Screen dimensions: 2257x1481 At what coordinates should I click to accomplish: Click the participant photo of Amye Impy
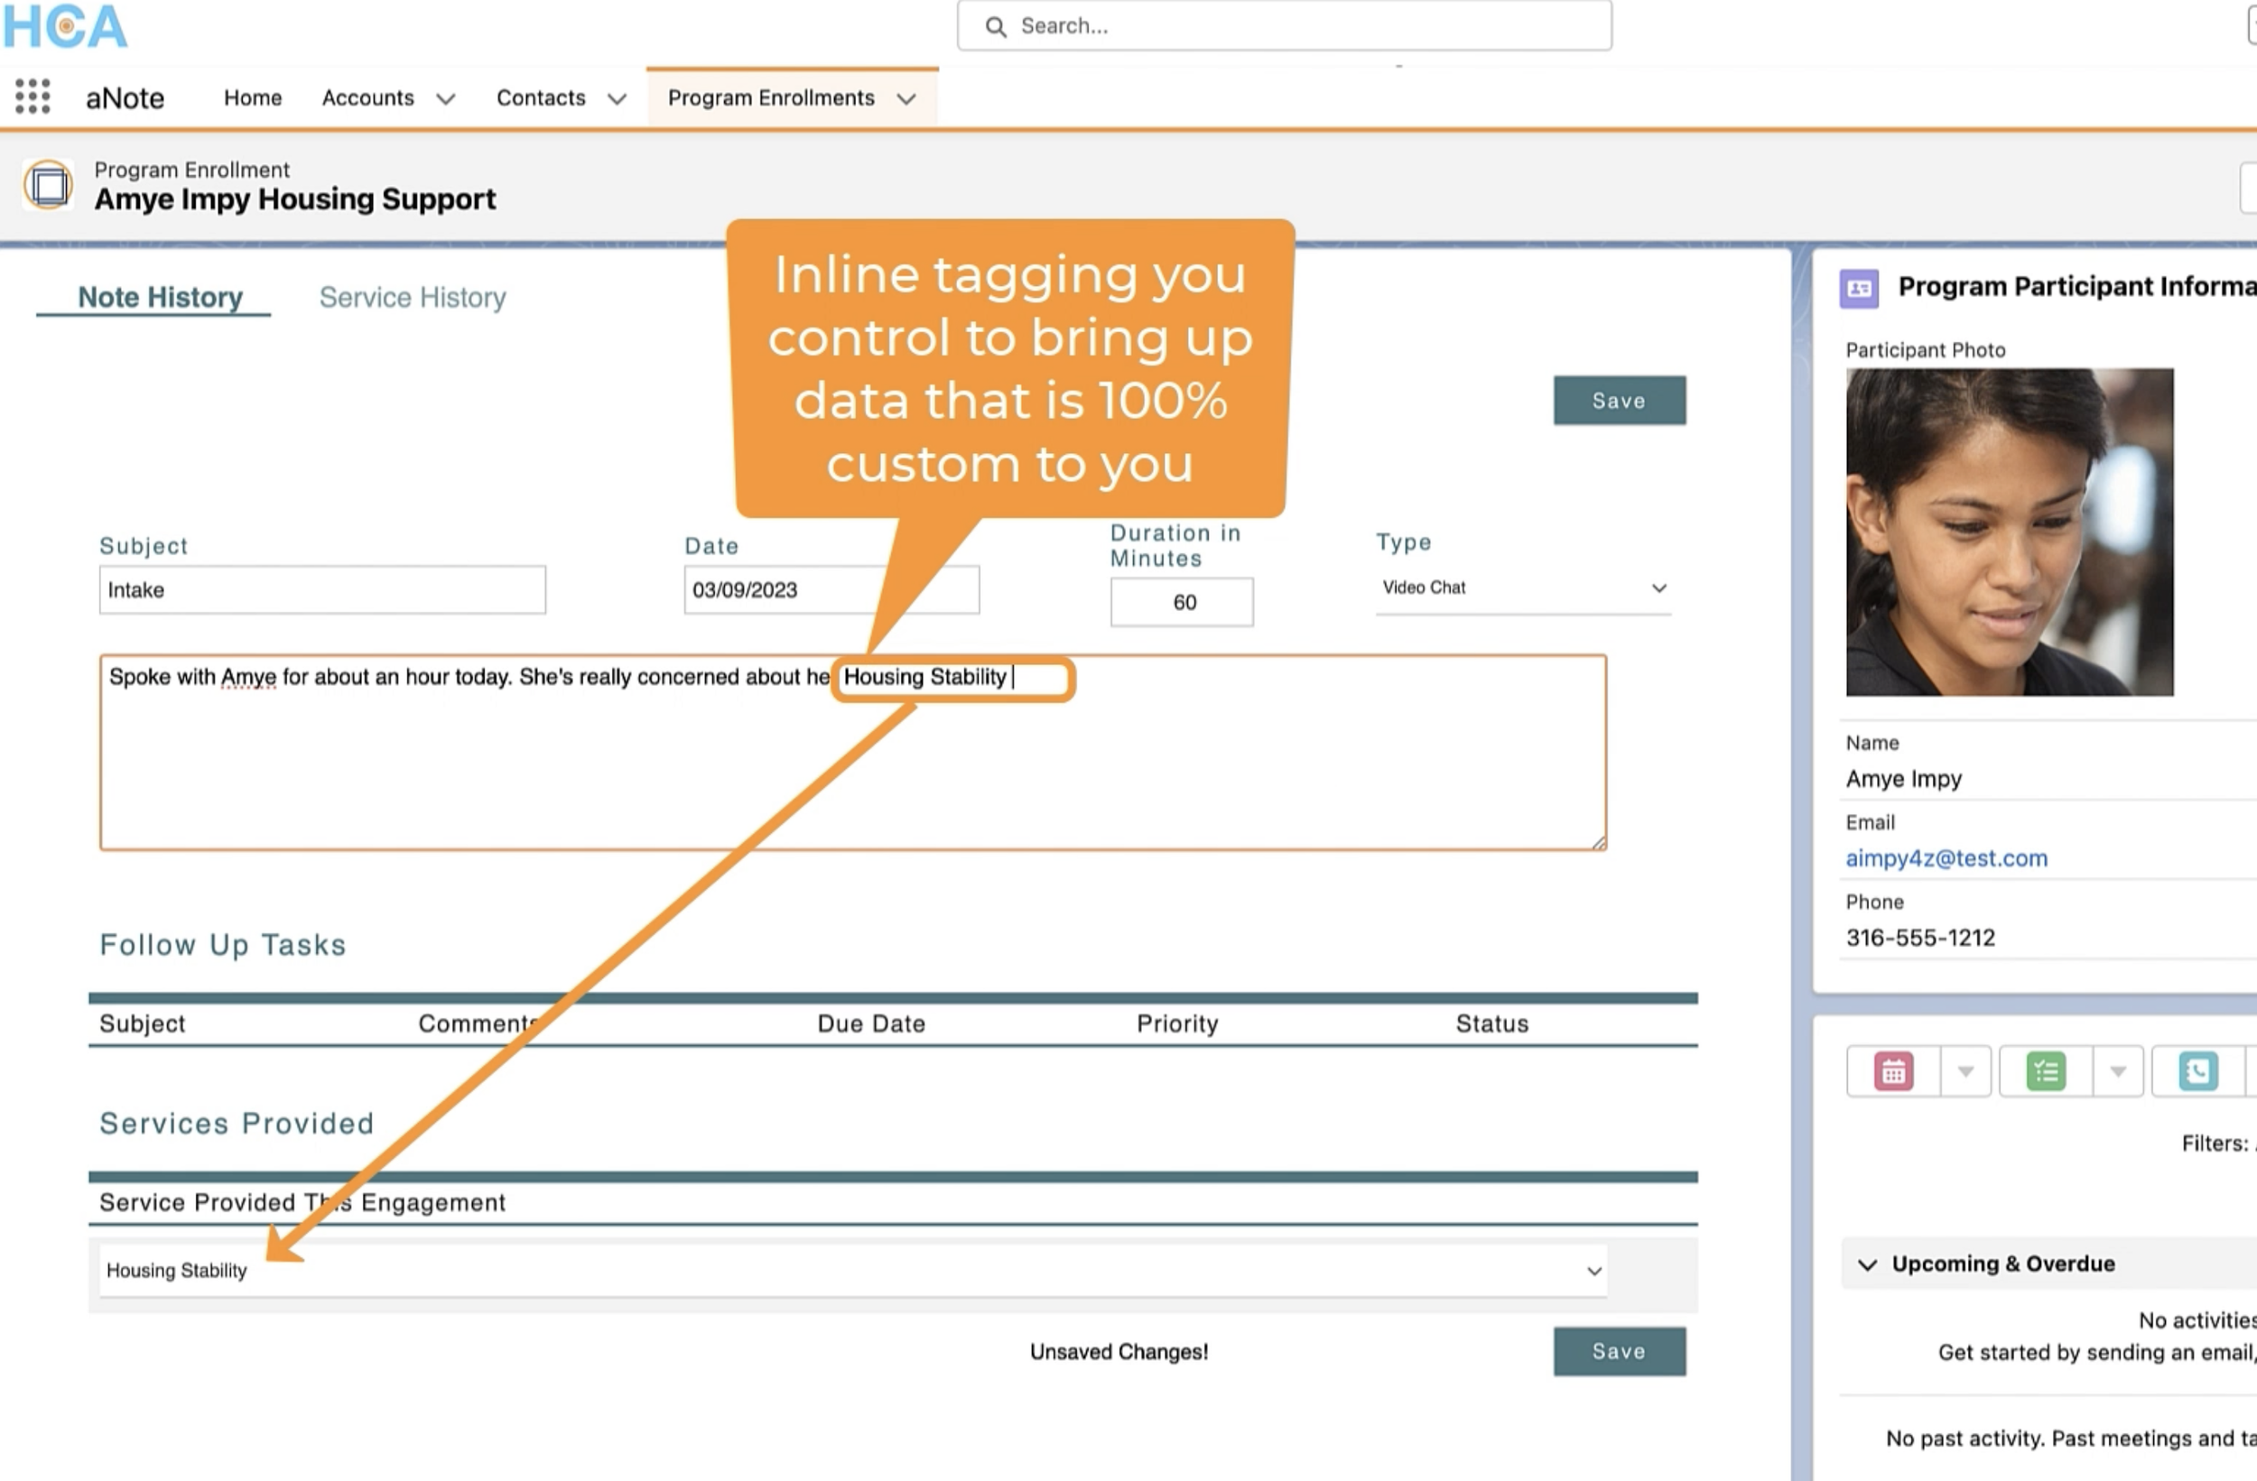[x=2009, y=532]
